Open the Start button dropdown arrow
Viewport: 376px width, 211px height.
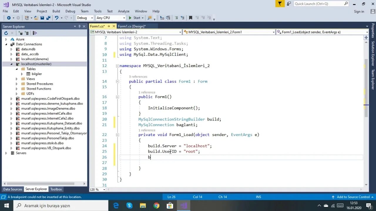[x=143, y=18]
